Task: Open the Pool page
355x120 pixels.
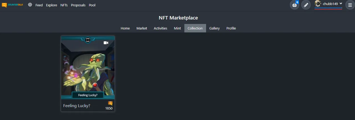Action: (92, 5)
